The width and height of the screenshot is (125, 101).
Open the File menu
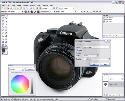3,6
